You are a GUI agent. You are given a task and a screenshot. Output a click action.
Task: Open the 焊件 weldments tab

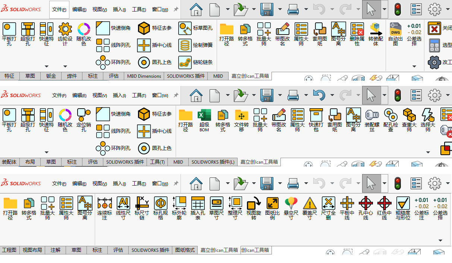tap(72, 76)
